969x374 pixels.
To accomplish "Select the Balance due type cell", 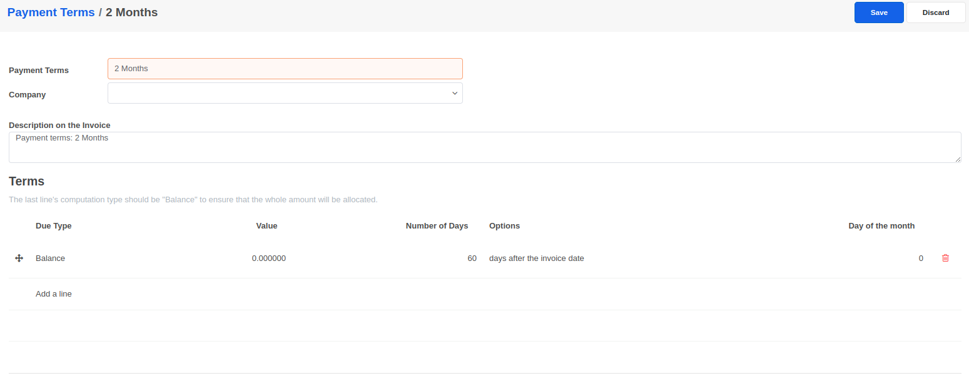I will coord(51,258).
